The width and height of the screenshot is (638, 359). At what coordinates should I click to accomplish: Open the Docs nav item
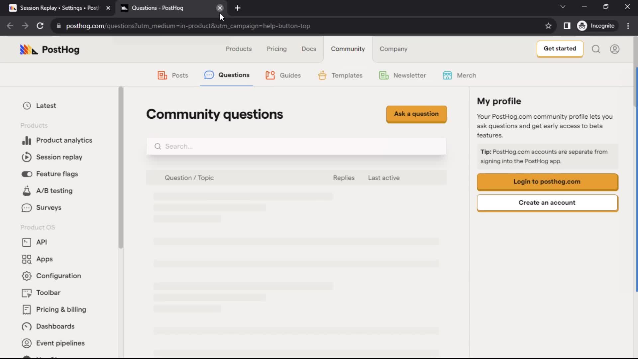309,49
